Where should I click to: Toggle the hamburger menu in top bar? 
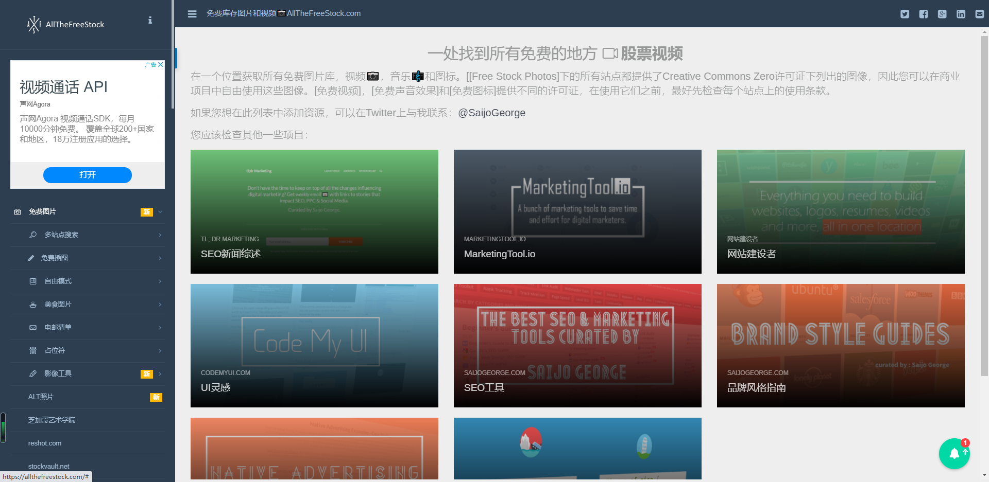192,14
